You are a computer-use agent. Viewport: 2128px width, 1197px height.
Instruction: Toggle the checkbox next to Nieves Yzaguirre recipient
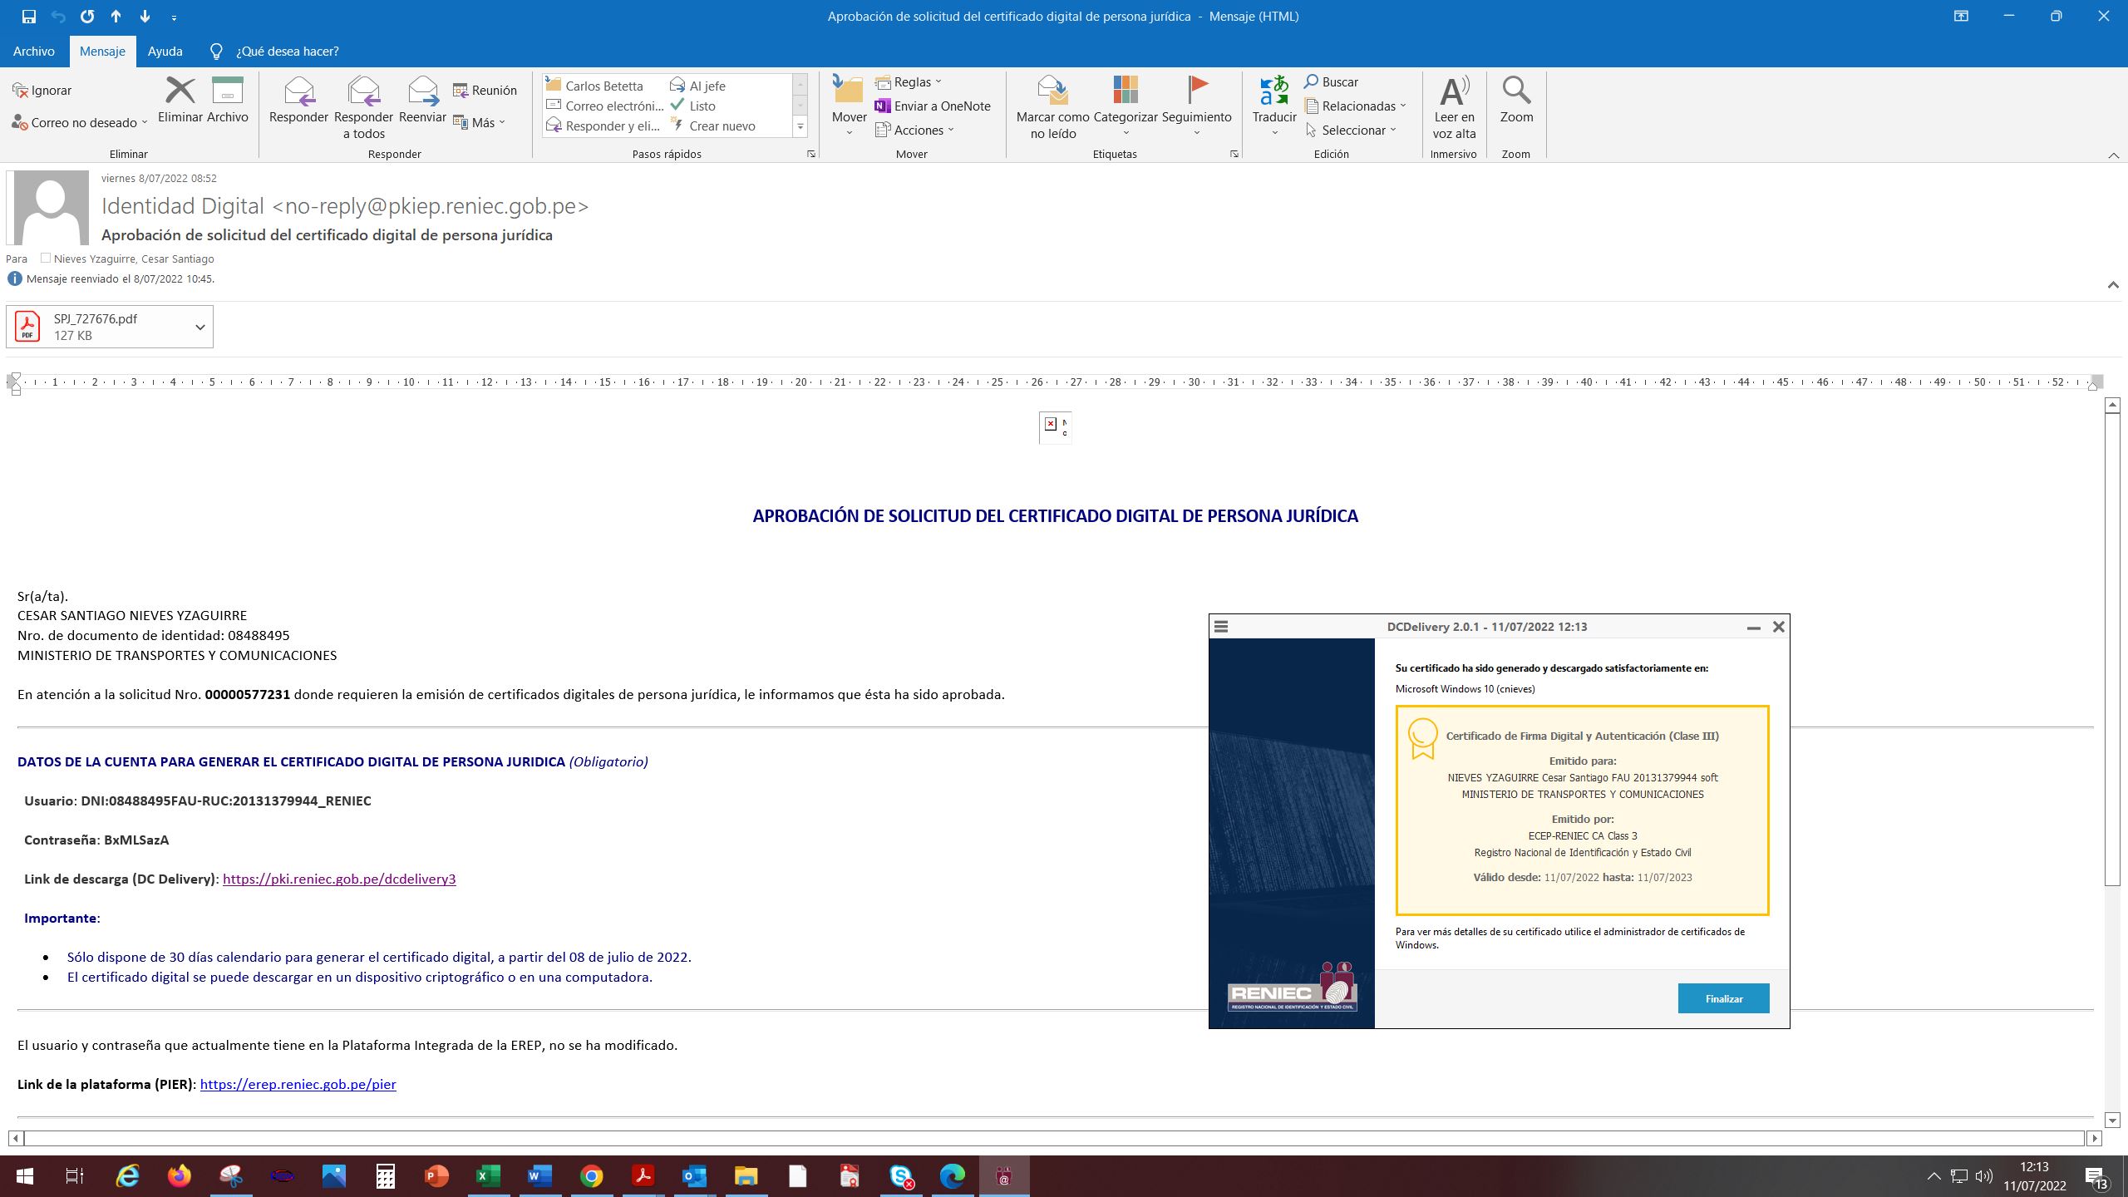[46, 258]
